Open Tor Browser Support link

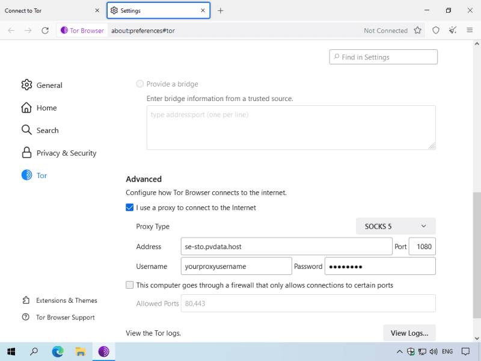65,317
